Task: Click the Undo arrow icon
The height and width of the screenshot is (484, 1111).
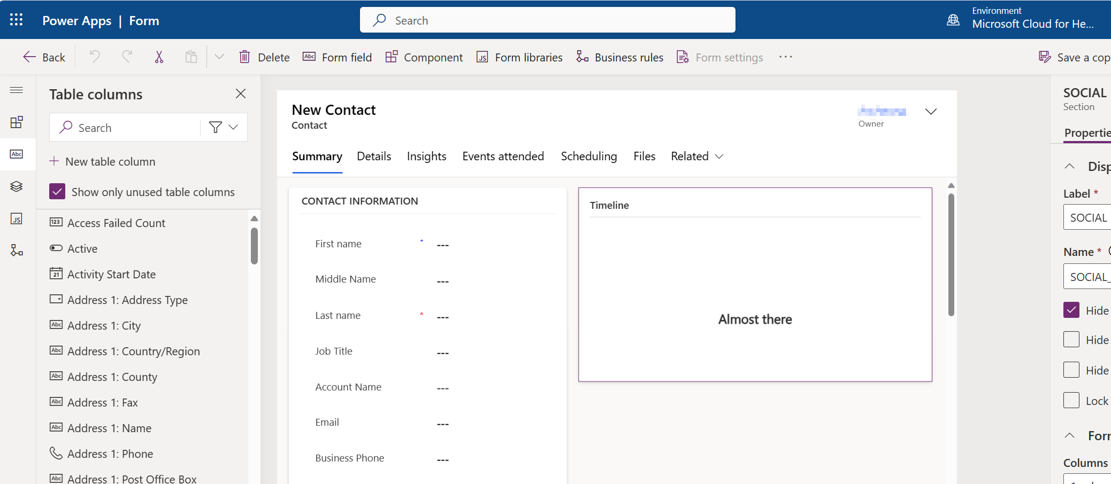Action: coord(95,57)
